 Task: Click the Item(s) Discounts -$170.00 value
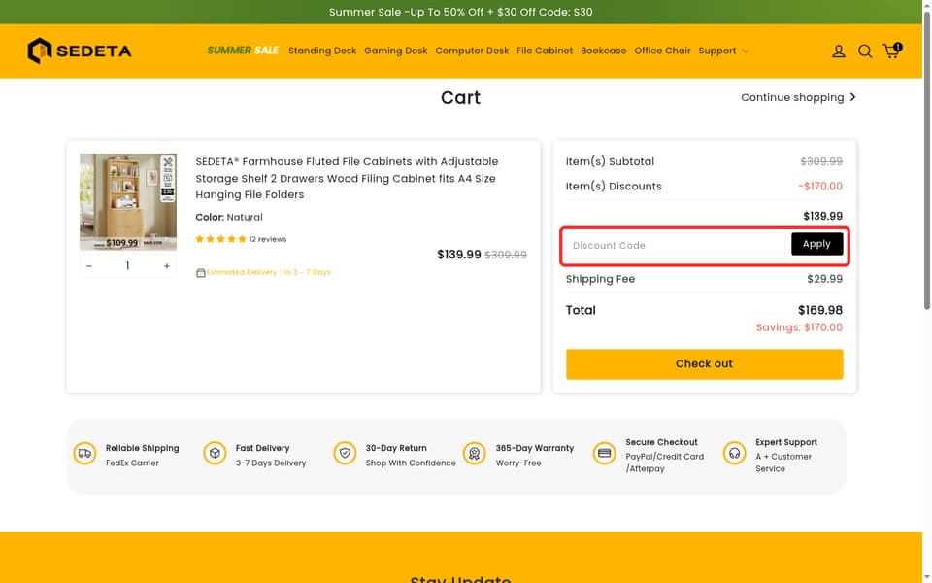(820, 187)
